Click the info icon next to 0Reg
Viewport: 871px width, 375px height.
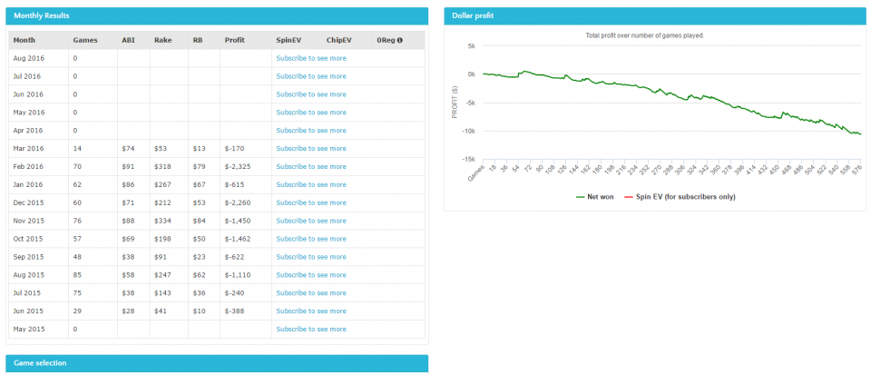(x=398, y=40)
